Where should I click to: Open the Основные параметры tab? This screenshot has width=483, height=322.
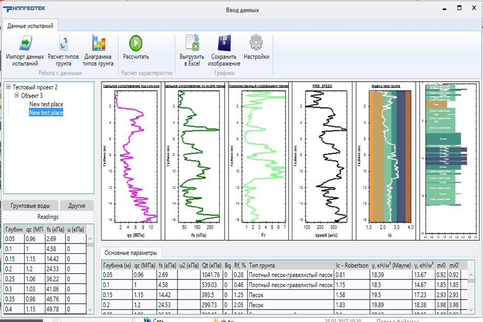tap(131, 253)
